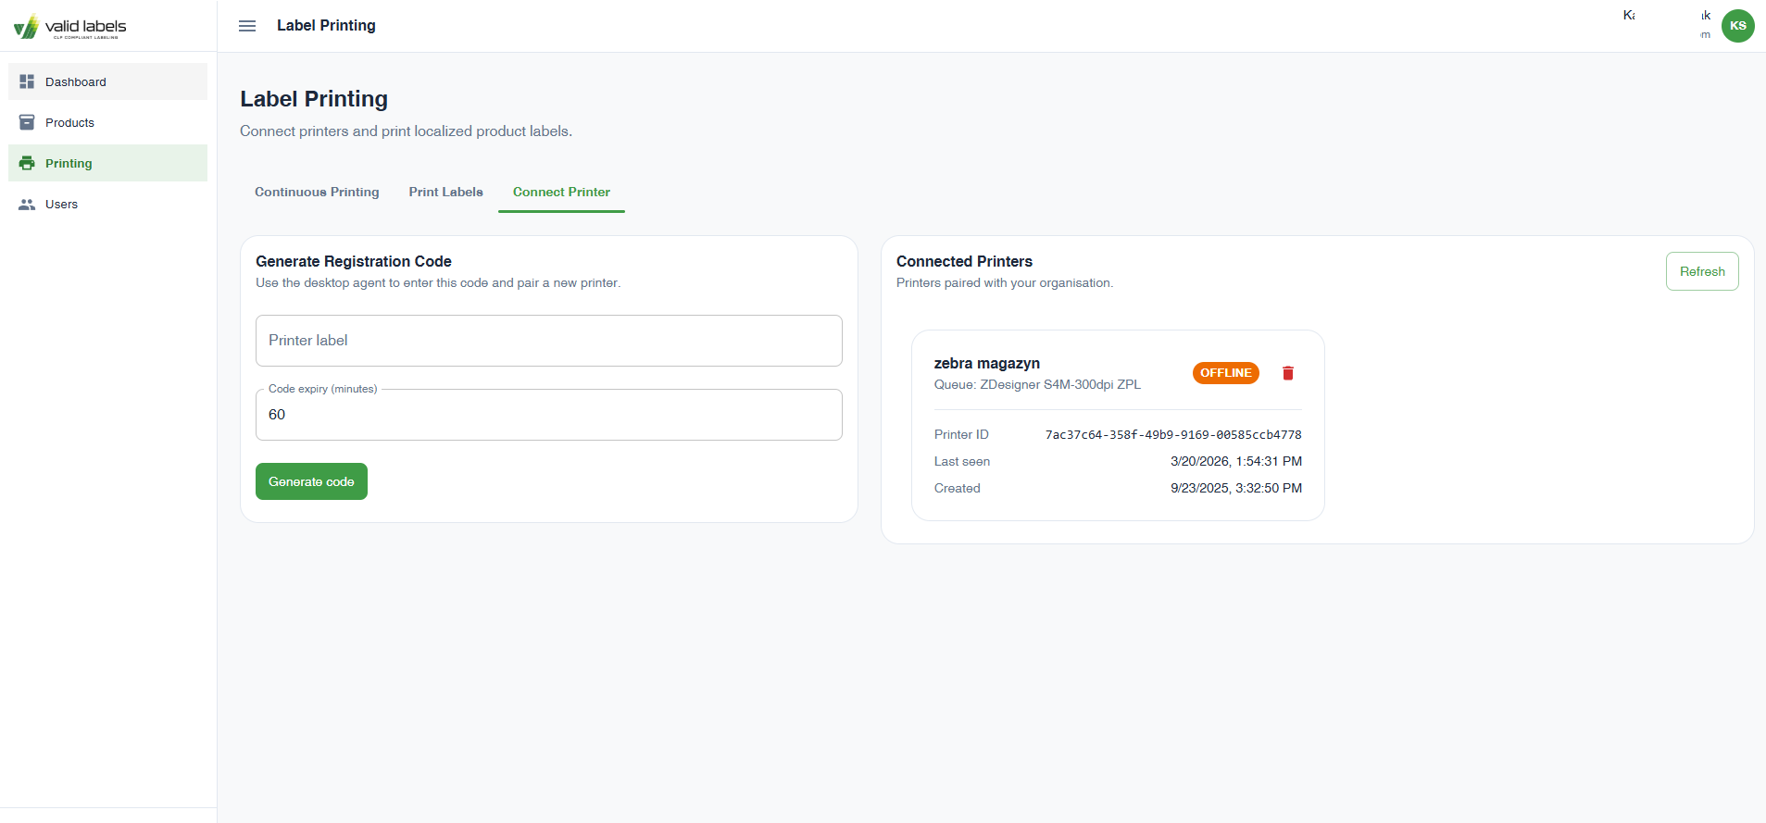The image size is (1766, 823).
Task: Click the Products box icon
Action: pos(27,122)
